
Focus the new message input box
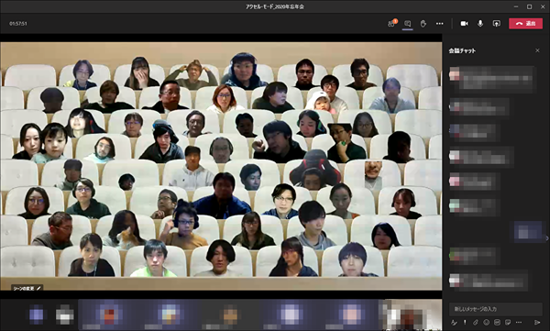[496, 309]
